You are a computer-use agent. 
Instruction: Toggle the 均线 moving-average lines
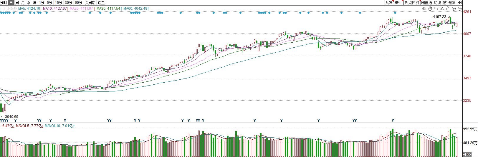point(437,3)
